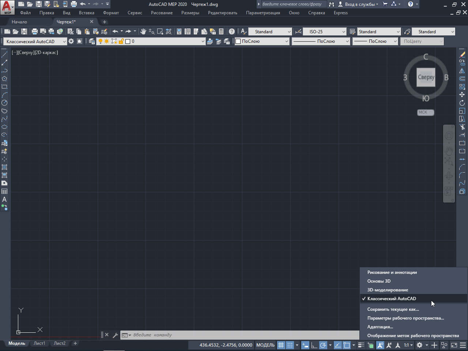Open the Классический AutoCAD workspace dropdown
This screenshot has height=351, width=468.
click(x=35, y=41)
